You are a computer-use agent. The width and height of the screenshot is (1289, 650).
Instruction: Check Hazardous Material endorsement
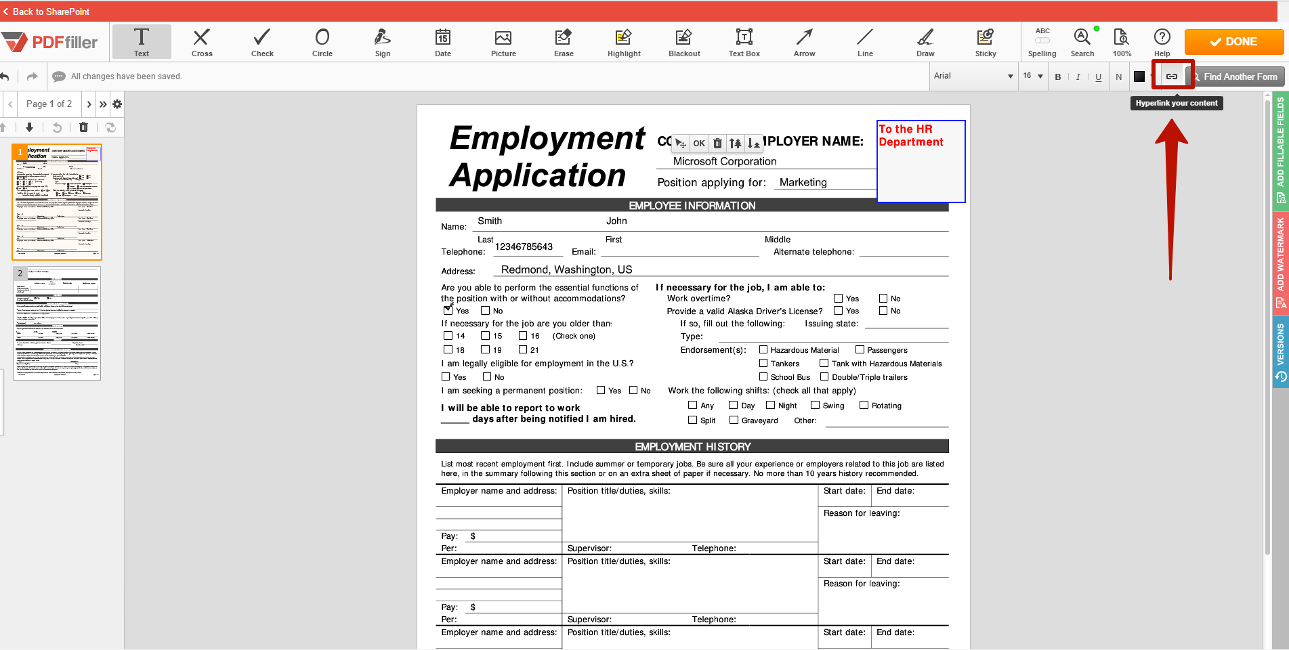point(763,349)
